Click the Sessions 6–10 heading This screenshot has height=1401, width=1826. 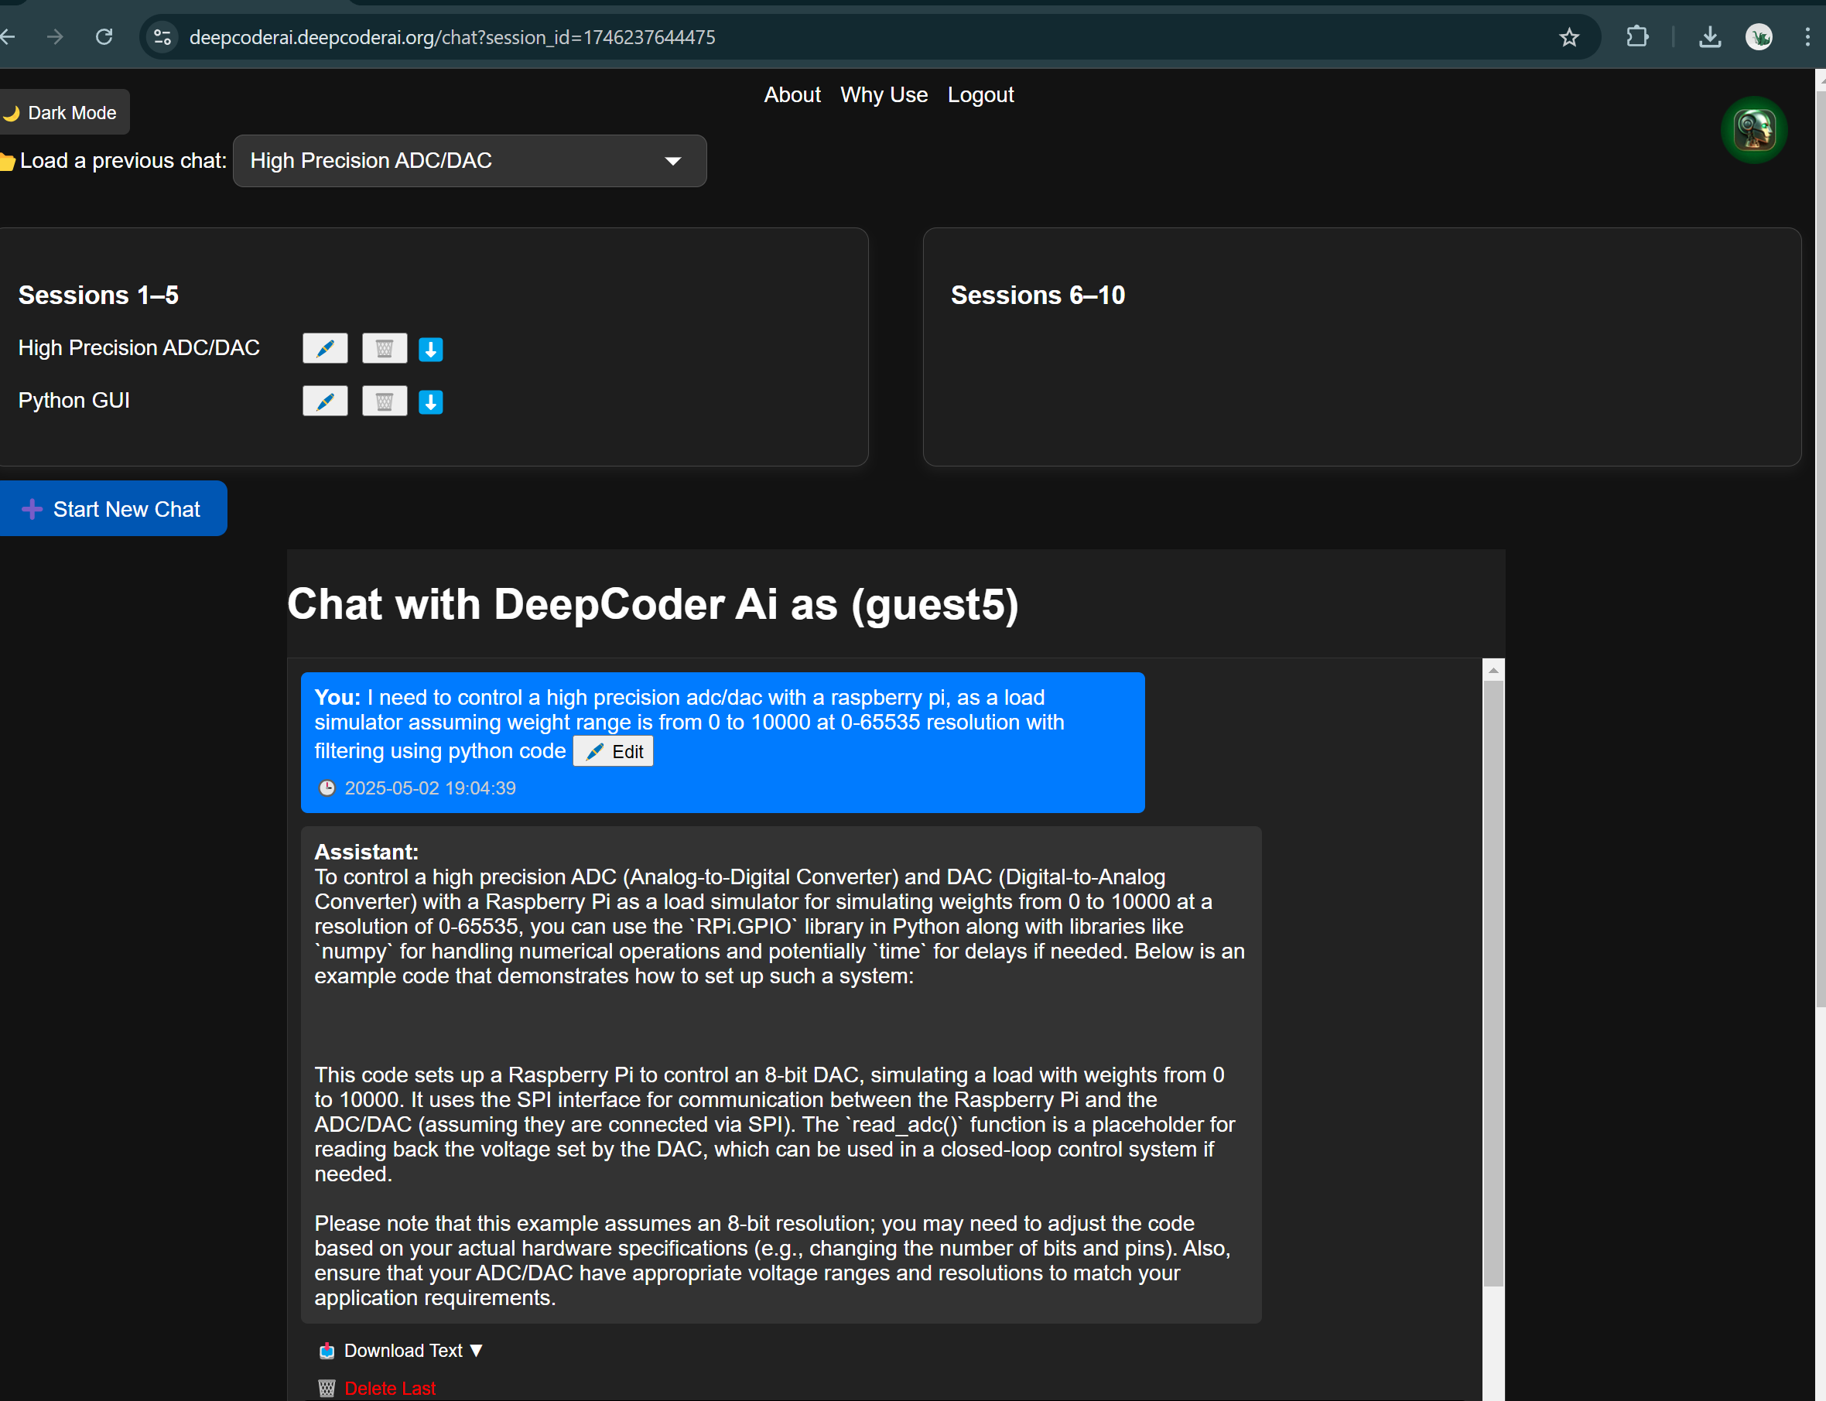pyautogui.click(x=1038, y=296)
